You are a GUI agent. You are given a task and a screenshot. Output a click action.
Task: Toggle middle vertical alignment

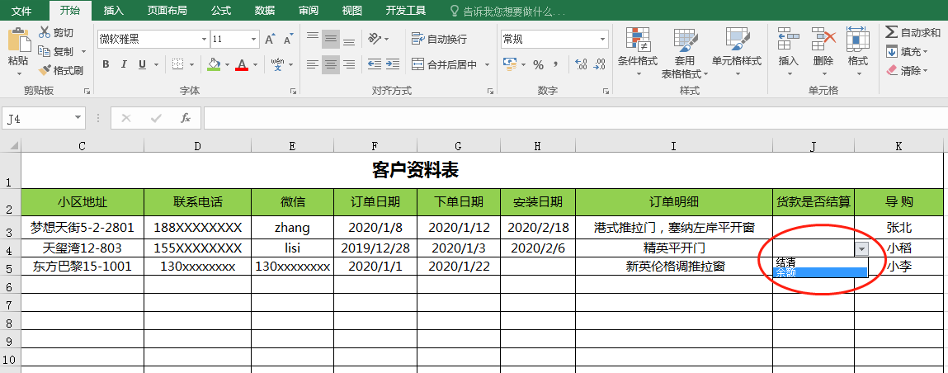331,40
